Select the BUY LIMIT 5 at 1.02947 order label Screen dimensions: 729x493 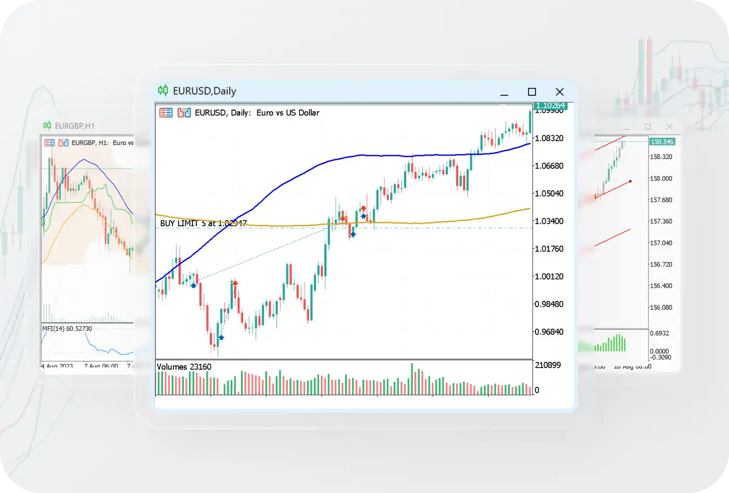point(203,223)
